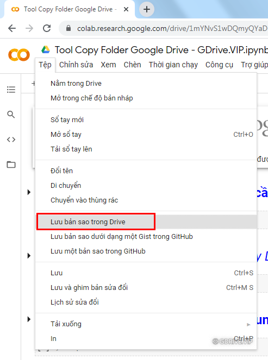Viewport: 268px width, 360px height.
Task: Open the Thời gian chạy menu
Action: (x=173, y=65)
